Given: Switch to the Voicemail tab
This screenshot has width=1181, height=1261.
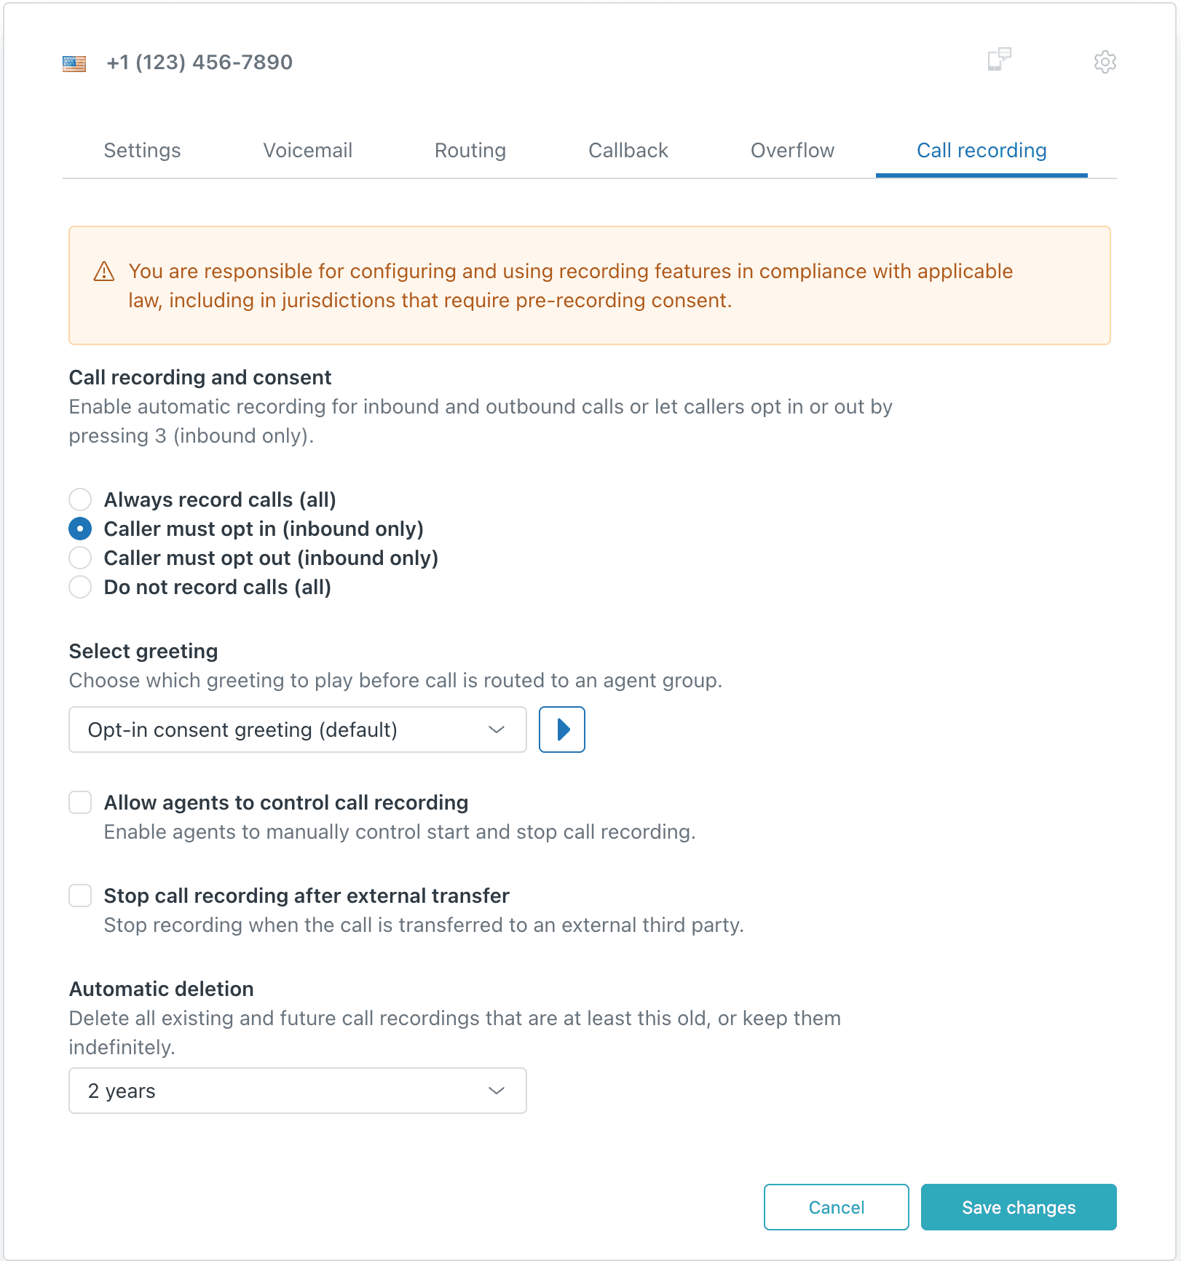Looking at the screenshot, I should click(x=307, y=150).
